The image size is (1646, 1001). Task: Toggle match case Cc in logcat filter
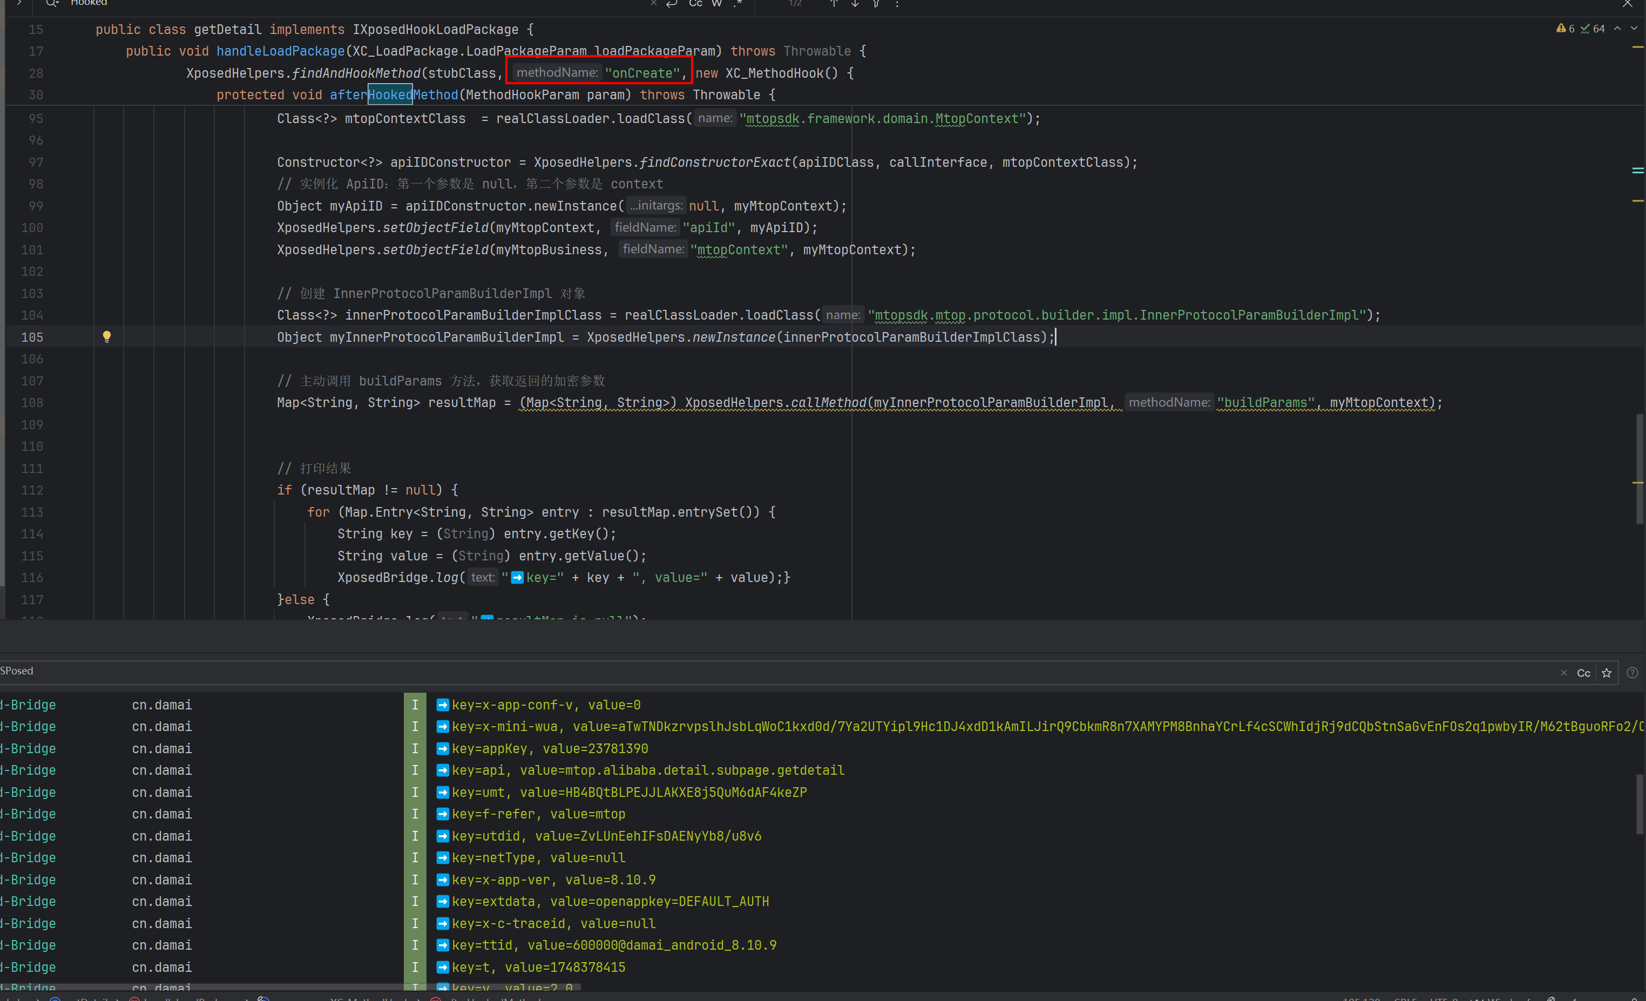1583,673
